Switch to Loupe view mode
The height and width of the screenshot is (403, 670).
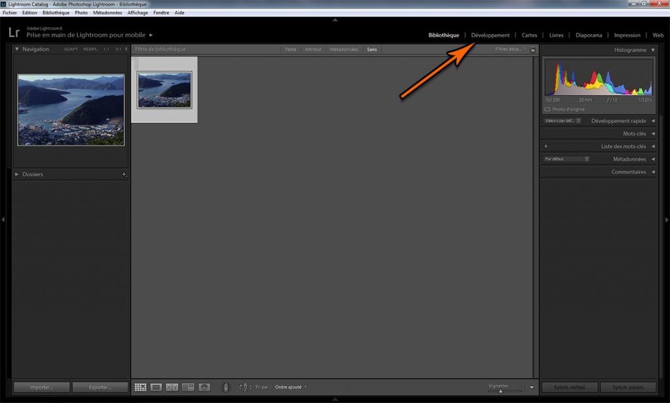click(156, 387)
